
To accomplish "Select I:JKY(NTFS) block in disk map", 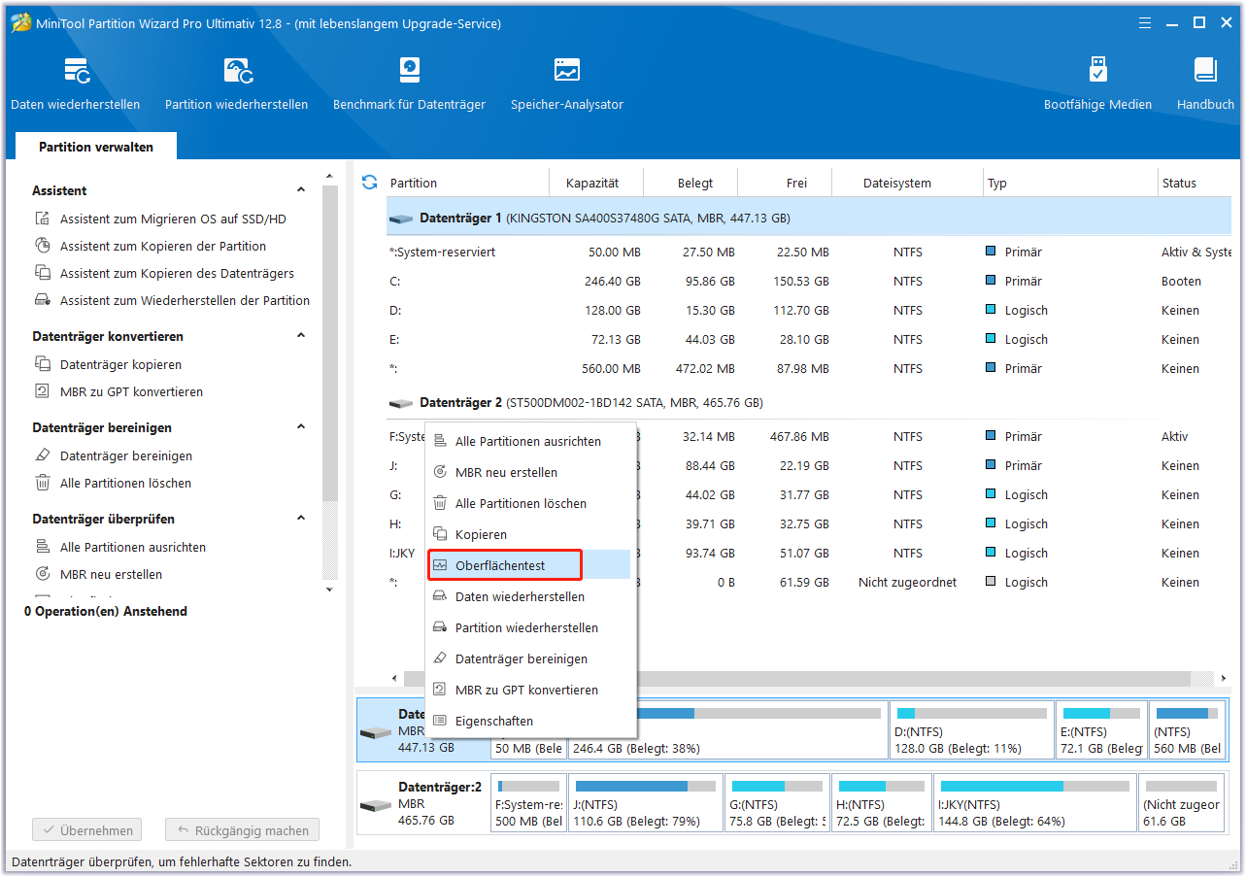I will click(1035, 803).
